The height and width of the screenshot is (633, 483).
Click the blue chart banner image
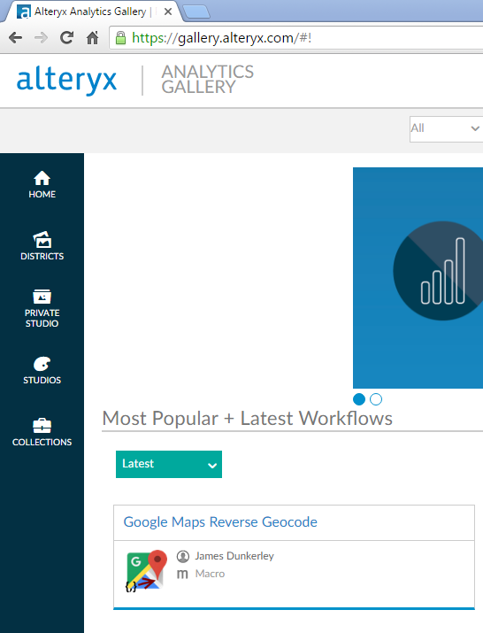point(418,278)
